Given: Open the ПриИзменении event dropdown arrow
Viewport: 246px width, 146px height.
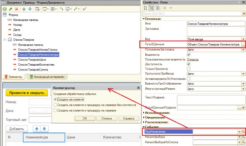Looking at the screenshot, I should [x=239, y=132].
